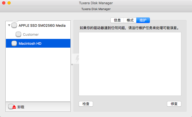Screen dimensions: 192x117
Task: Switch to the 格式 tab
Action: [x=130, y=20]
